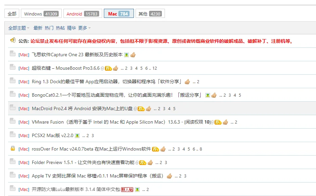This screenshot has width=316, height=196.
Task: Click the green download icon on Capture One thread
Action: tap(126, 55)
